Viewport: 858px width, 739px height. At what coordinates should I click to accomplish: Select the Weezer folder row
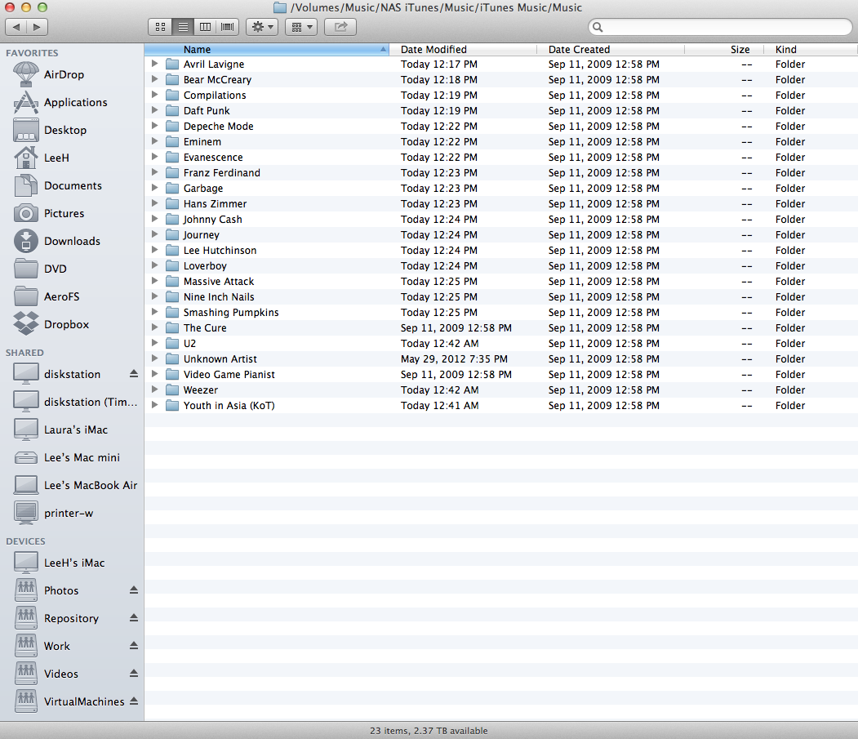(500, 390)
